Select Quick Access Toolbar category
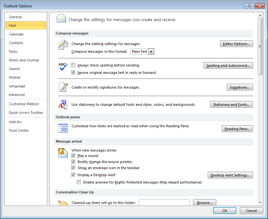The image size is (268, 219). [x=26, y=113]
